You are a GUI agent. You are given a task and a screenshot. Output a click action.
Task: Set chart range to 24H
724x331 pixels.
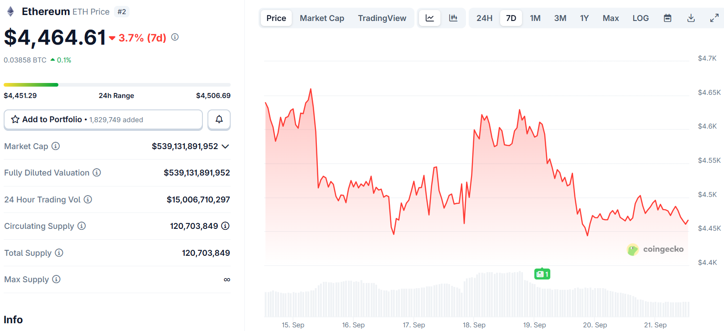484,18
